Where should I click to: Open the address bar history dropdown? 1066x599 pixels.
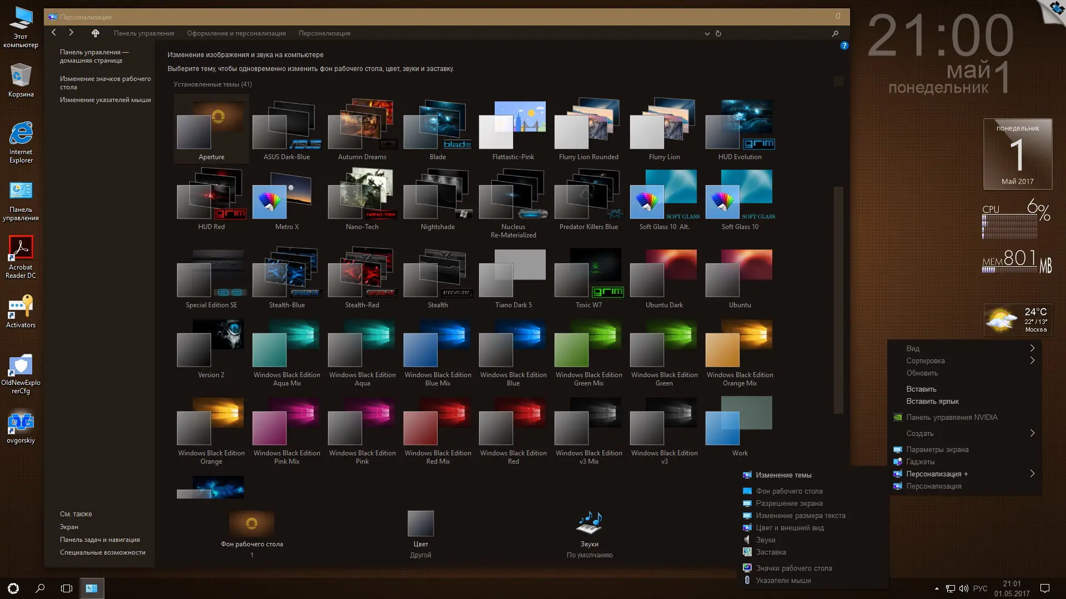(707, 33)
